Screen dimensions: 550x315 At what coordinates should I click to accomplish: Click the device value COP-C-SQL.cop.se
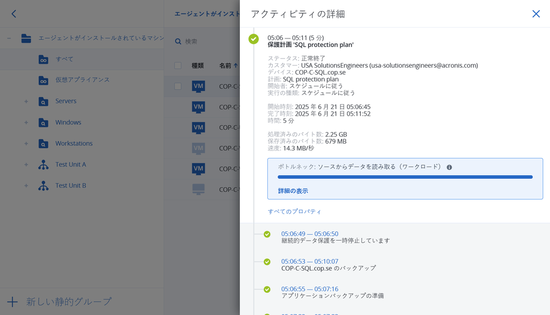[320, 72]
